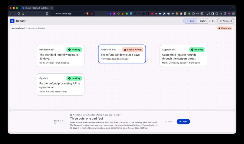Expand the tab search dropdown chevron

click(x=233, y=8)
